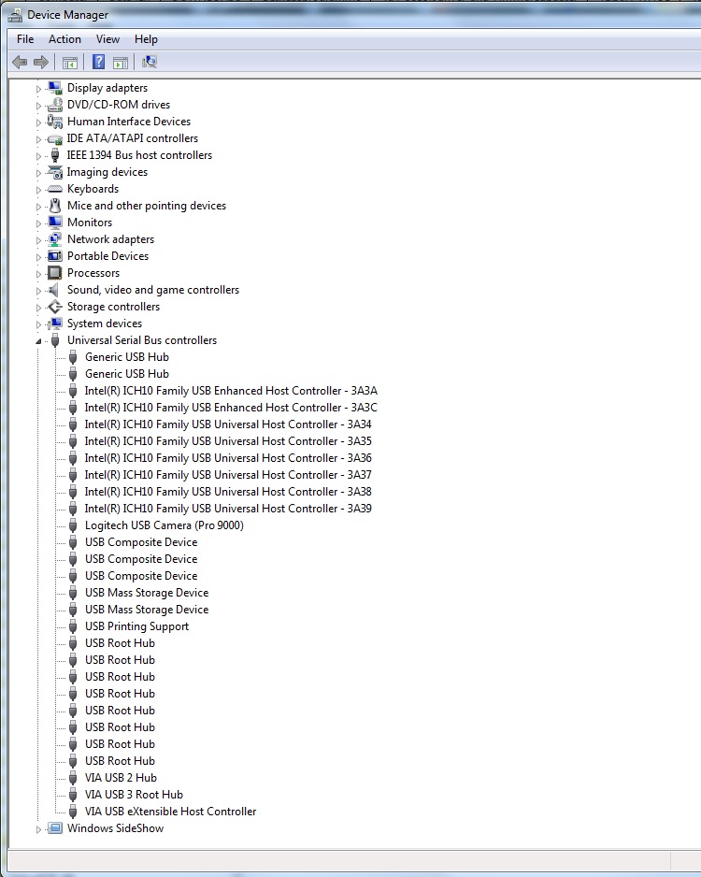
Task: Open the View menu
Action: coord(107,39)
